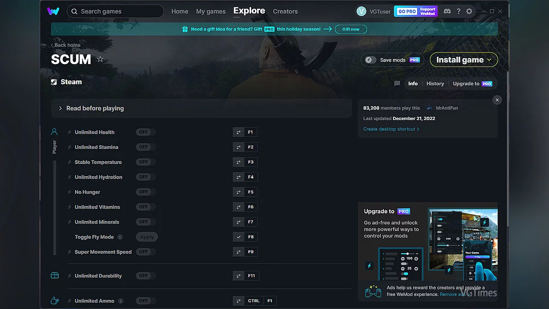Click swap hotkey icon for Unlimited Health

238,132
